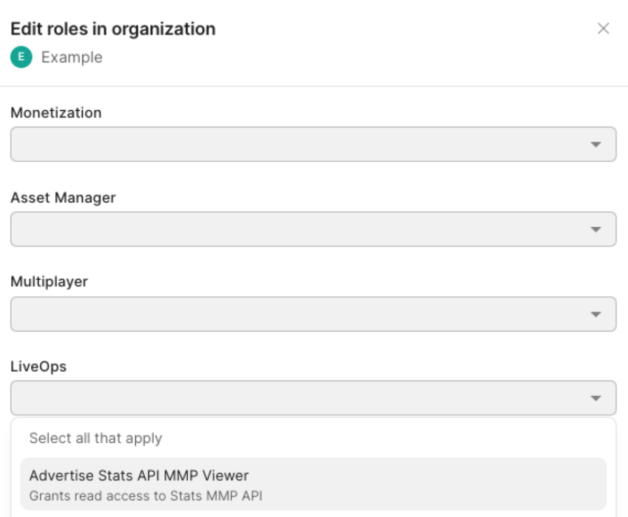Click the Asset Manager dropdown arrow
This screenshot has height=517, width=628.
click(596, 229)
